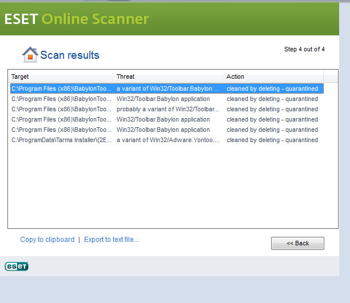
Task: Open Export to text file link
Action: (112, 240)
